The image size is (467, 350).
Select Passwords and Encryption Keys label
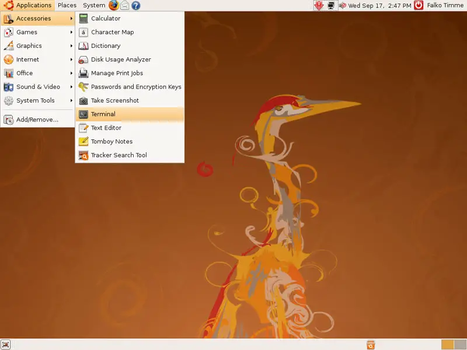[136, 87]
